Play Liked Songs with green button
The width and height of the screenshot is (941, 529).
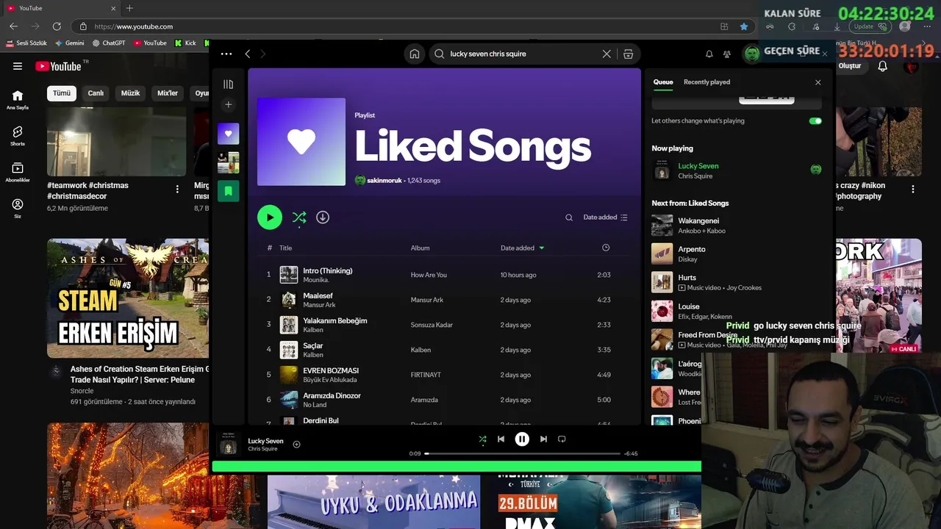click(x=270, y=217)
